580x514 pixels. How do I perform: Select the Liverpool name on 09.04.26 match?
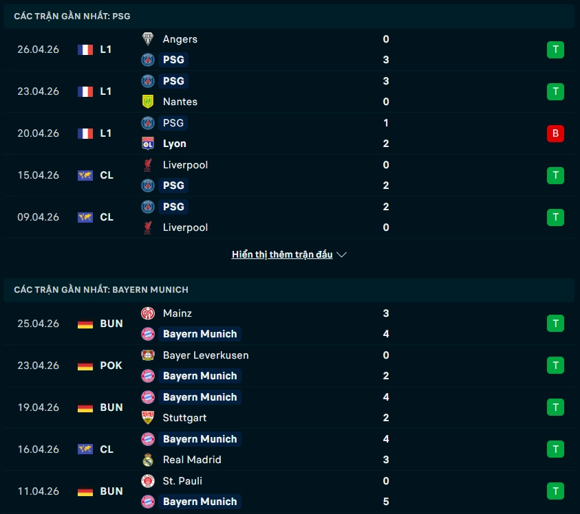pyautogui.click(x=185, y=227)
